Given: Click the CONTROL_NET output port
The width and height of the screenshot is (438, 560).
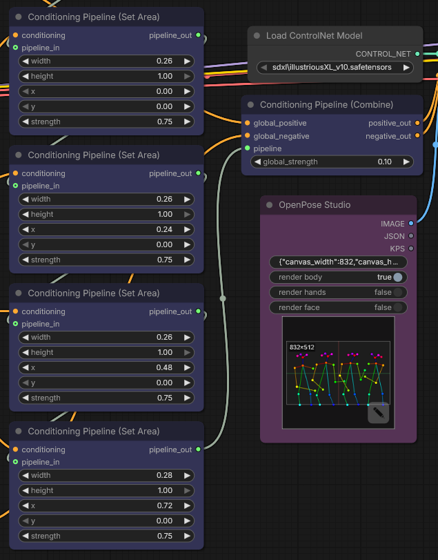Looking at the screenshot, I should coord(418,53).
